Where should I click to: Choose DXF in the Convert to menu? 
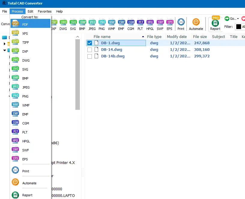30,51
